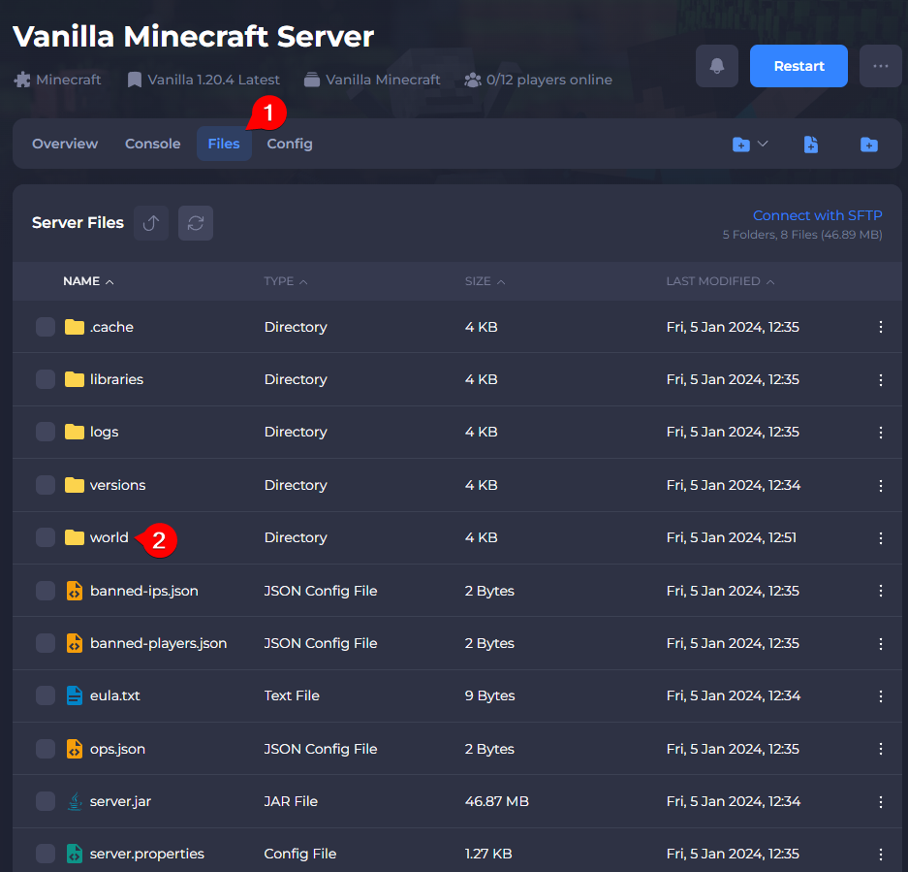The height and width of the screenshot is (872, 908).
Task: Select the eula.txt checkbox
Action: [46, 695]
